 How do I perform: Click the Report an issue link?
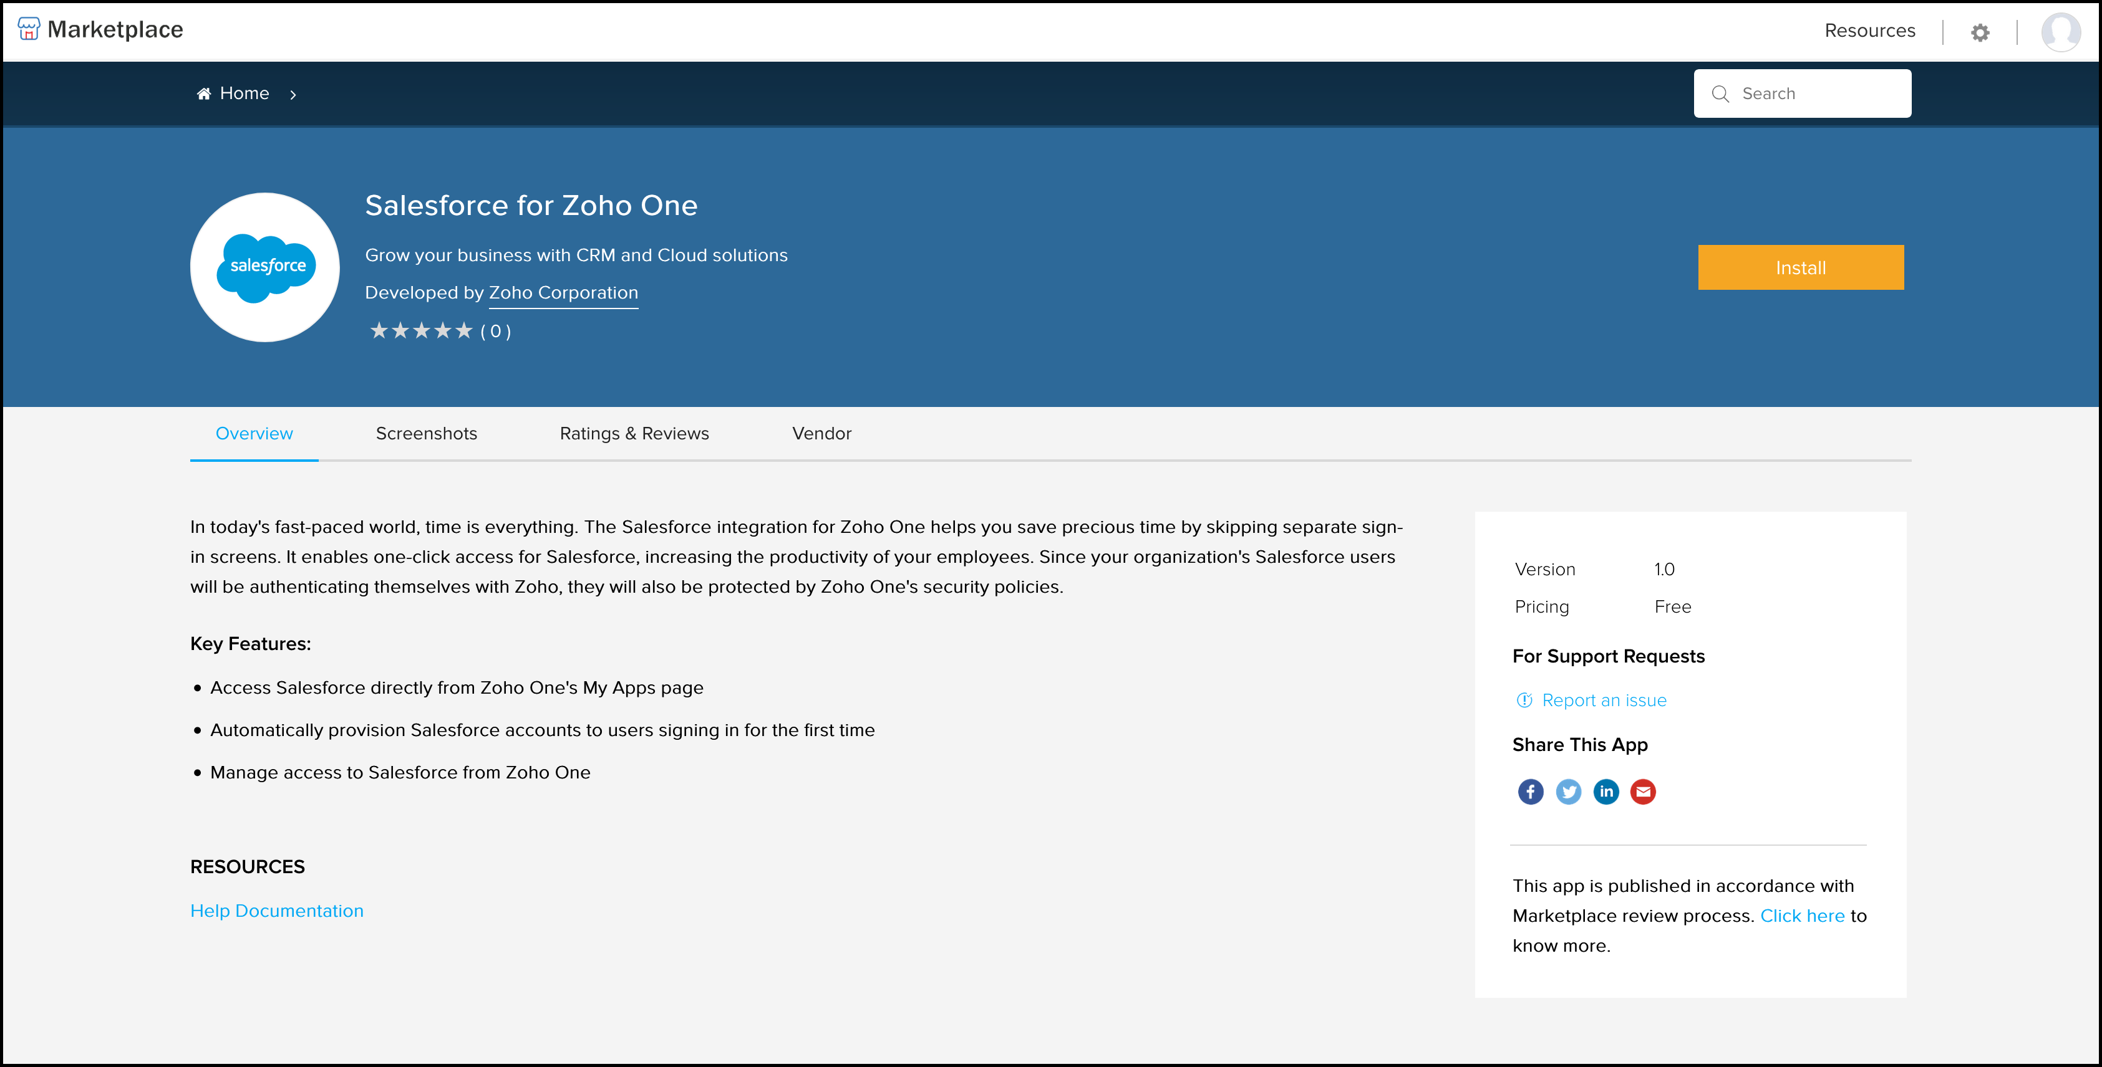point(1604,700)
